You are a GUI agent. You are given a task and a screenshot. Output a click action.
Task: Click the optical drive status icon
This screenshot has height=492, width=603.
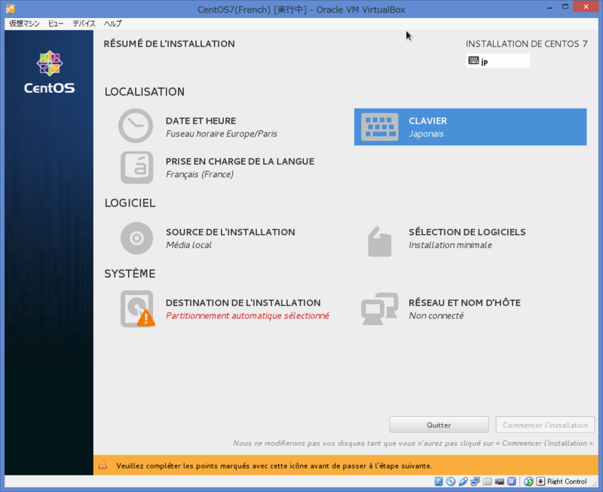(x=451, y=481)
